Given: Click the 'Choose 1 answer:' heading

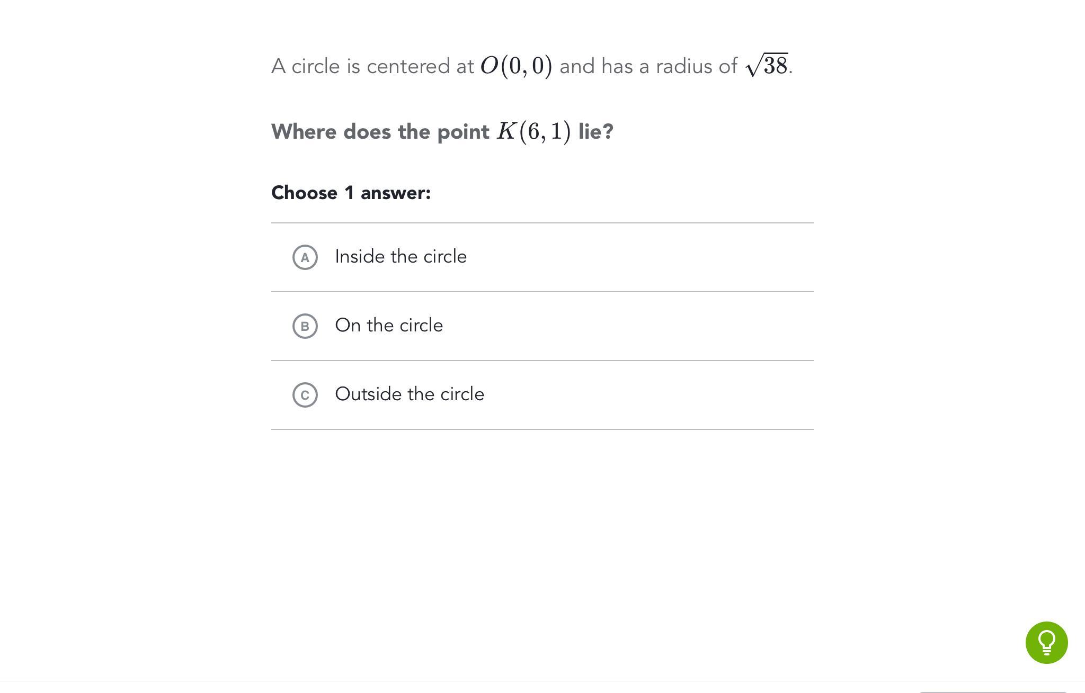Looking at the screenshot, I should 351,193.
